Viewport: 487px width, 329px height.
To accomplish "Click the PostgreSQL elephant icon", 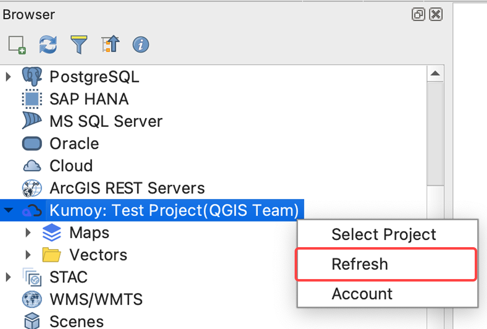I will tap(32, 76).
